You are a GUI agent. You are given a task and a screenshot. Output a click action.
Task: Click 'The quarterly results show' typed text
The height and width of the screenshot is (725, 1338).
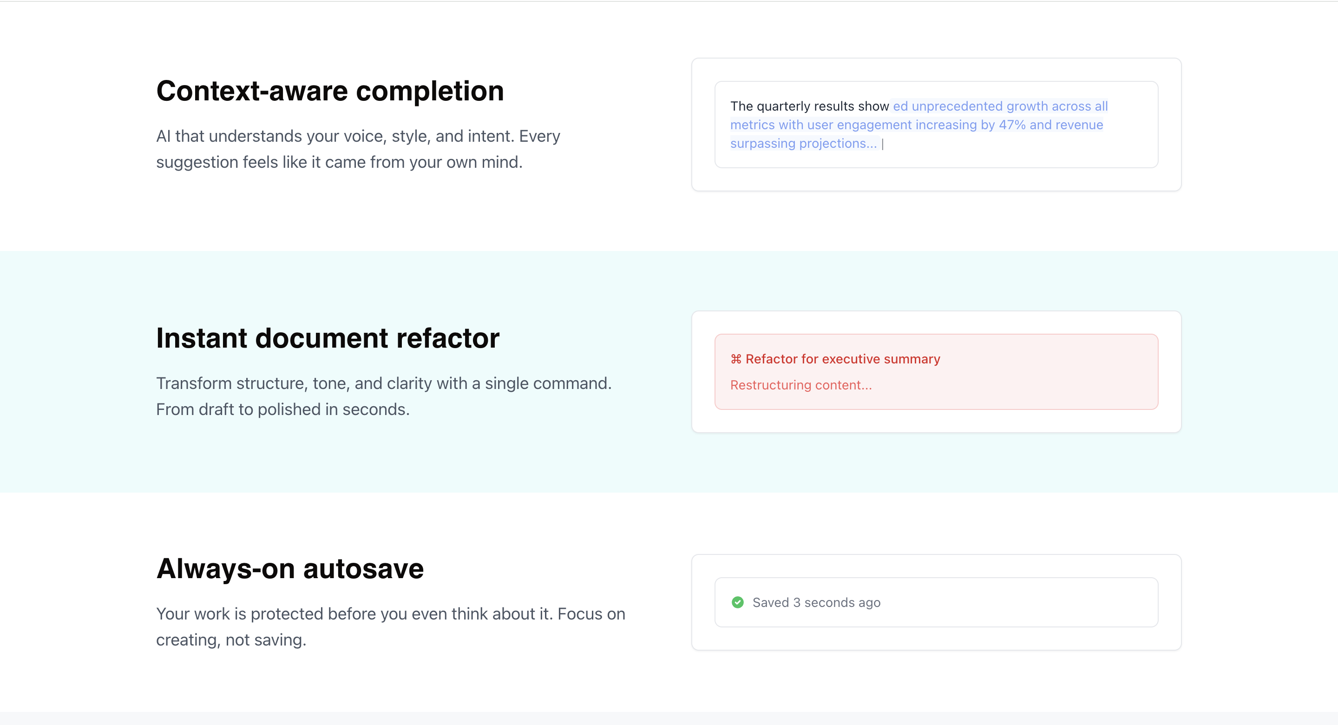click(809, 106)
